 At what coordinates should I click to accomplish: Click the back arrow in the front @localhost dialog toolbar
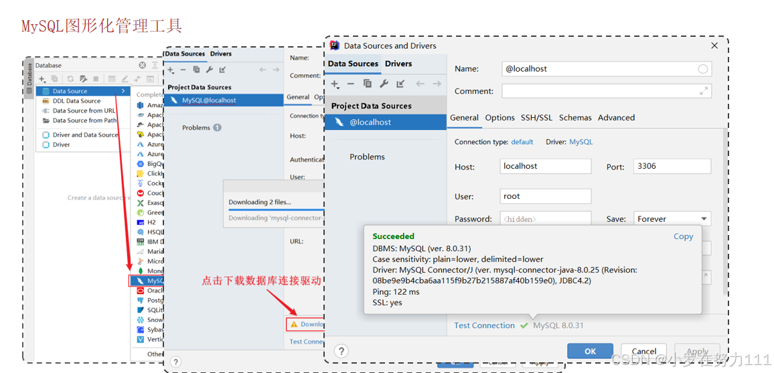(x=420, y=84)
